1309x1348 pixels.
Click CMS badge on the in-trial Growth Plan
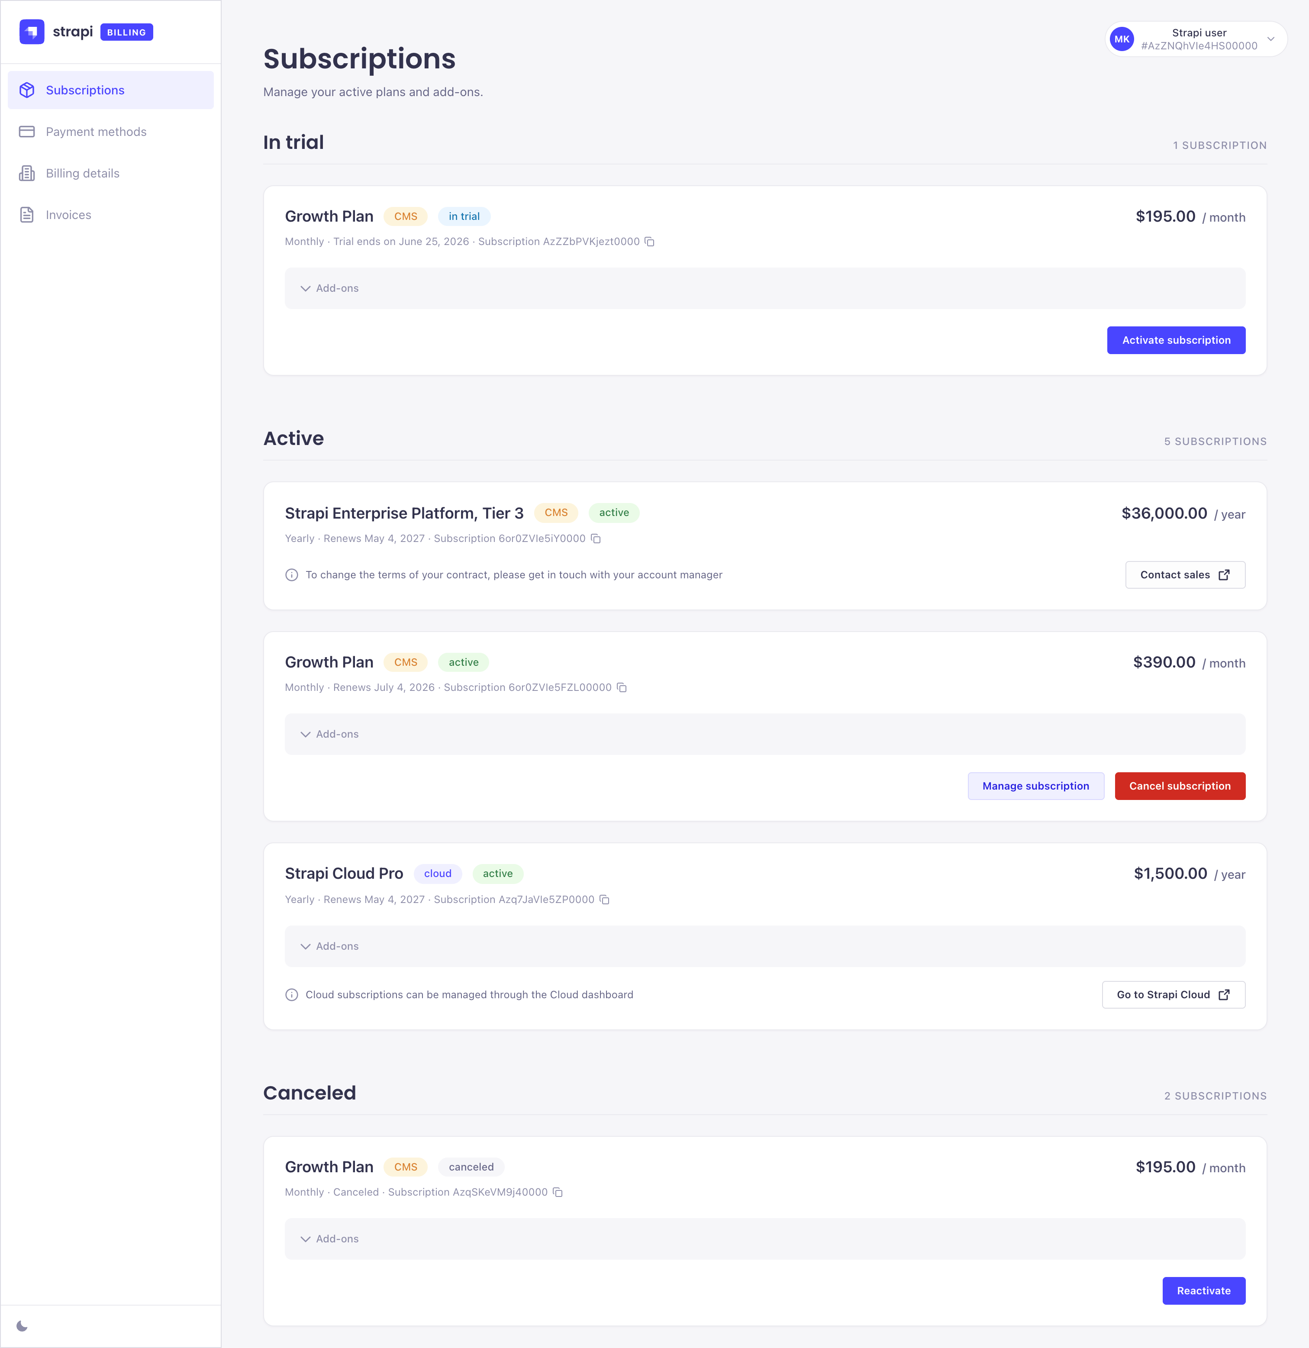[406, 216]
